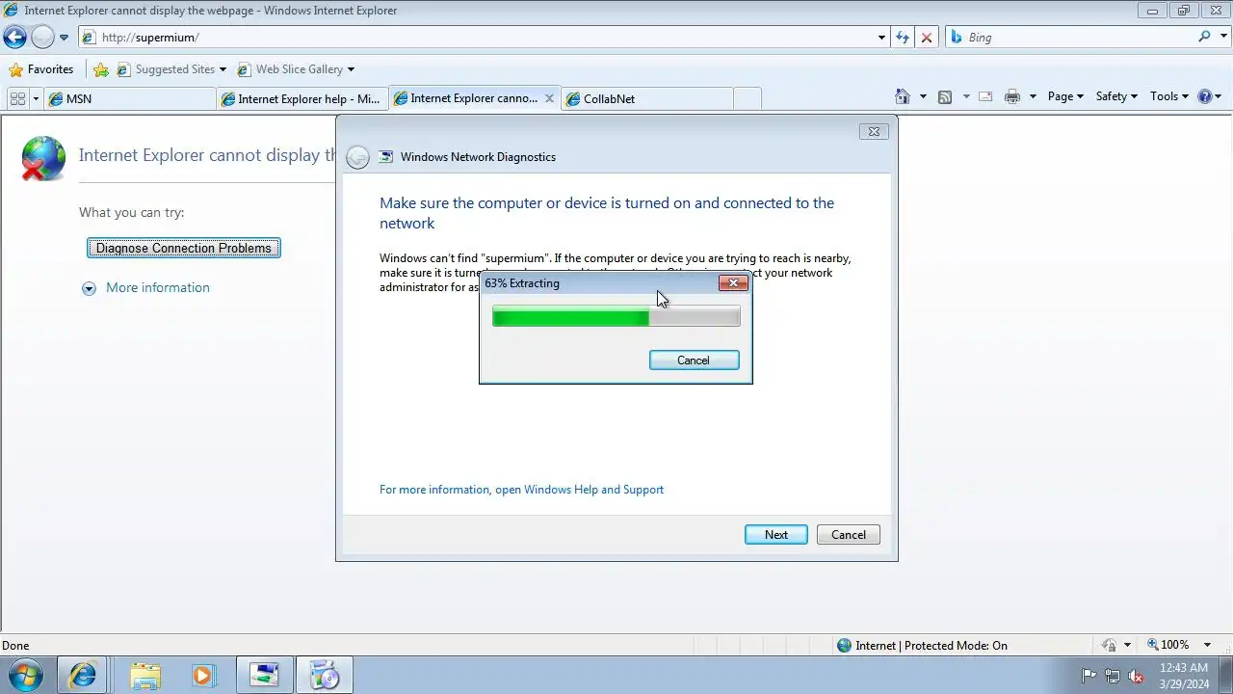Screen dimensions: 1233x694
Task: Open the Suggested Sites link
Action: click(x=171, y=69)
